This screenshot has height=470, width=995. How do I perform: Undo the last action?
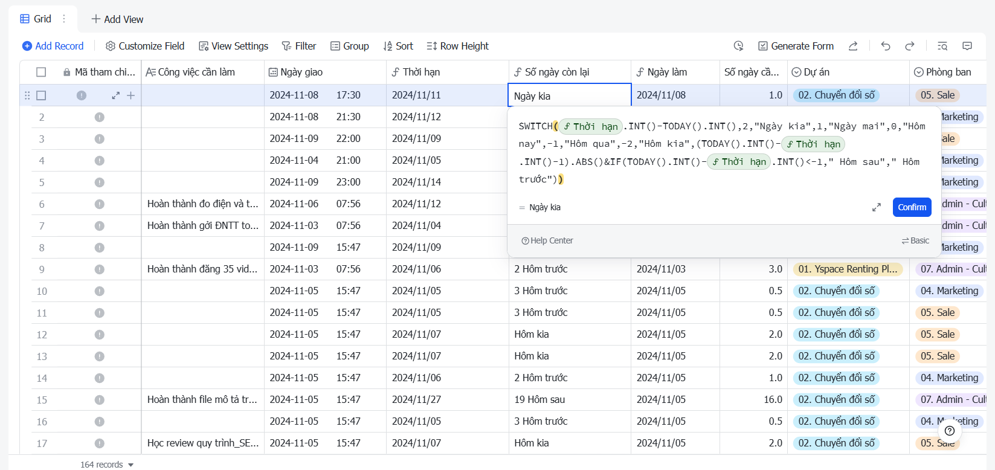tap(886, 46)
